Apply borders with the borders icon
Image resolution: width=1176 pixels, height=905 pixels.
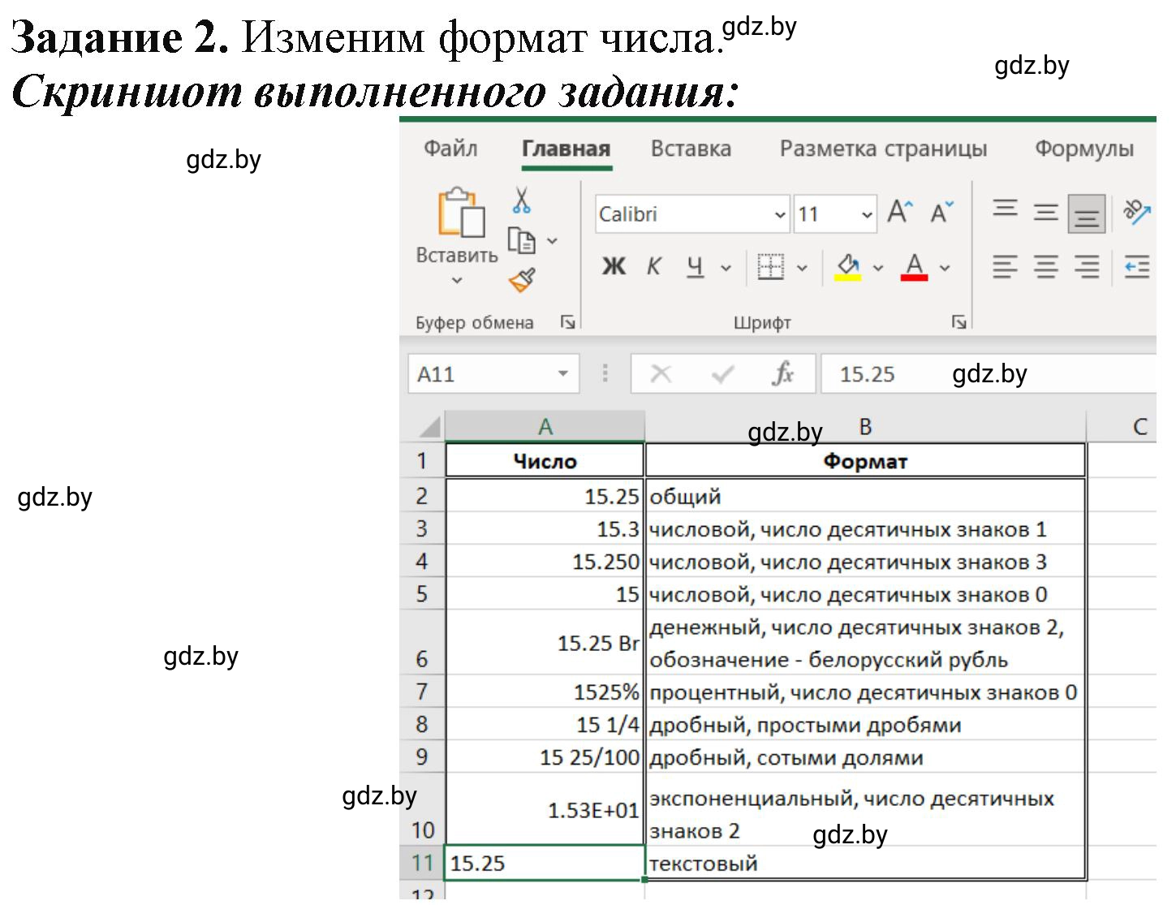tap(770, 266)
